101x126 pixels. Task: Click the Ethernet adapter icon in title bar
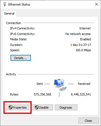coord(5,4)
